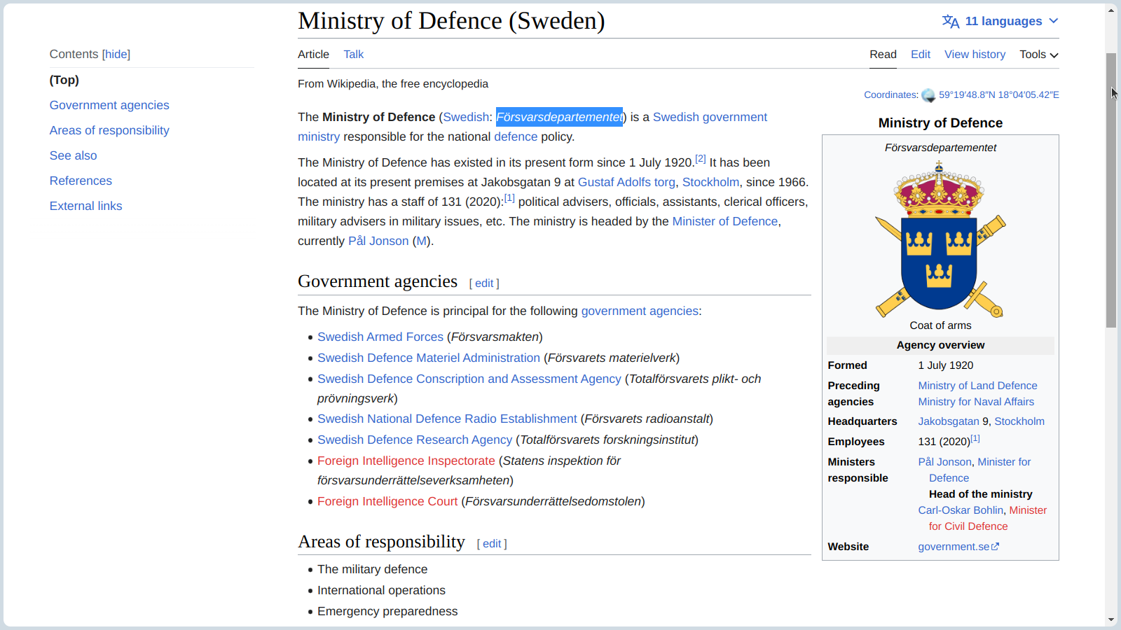The image size is (1121, 630).
Task: Edit the Government agencies section
Action: tap(484, 283)
